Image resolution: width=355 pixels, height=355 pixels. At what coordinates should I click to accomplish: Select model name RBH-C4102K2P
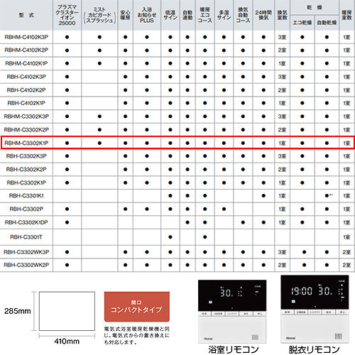(x=26, y=90)
